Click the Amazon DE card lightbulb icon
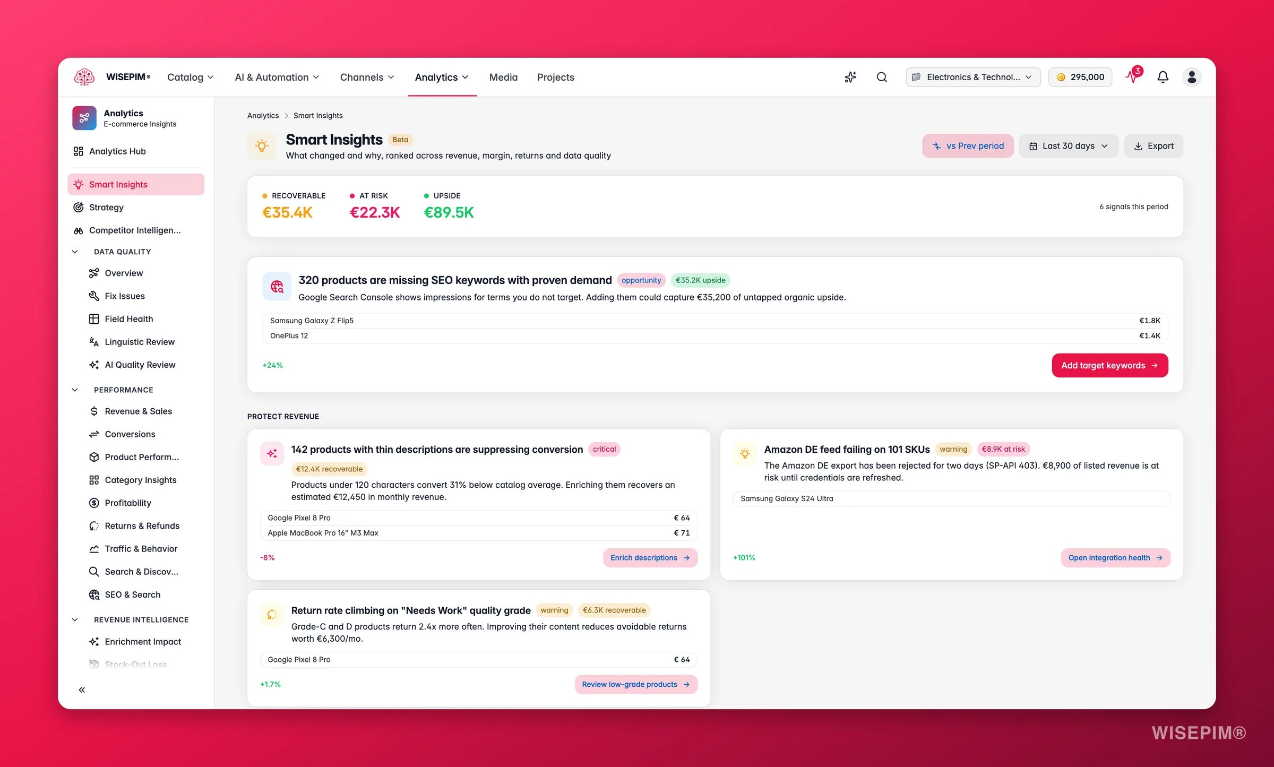The width and height of the screenshot is (1274, 767). pyautogui.click(x=745, y=453)
